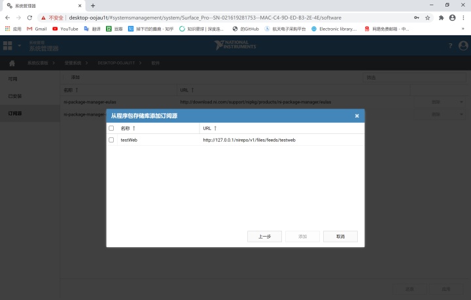Go to 系统仪表板 breadcrumb
The image size is (471, 300).
pyautogui.click(x=37, y=63)
